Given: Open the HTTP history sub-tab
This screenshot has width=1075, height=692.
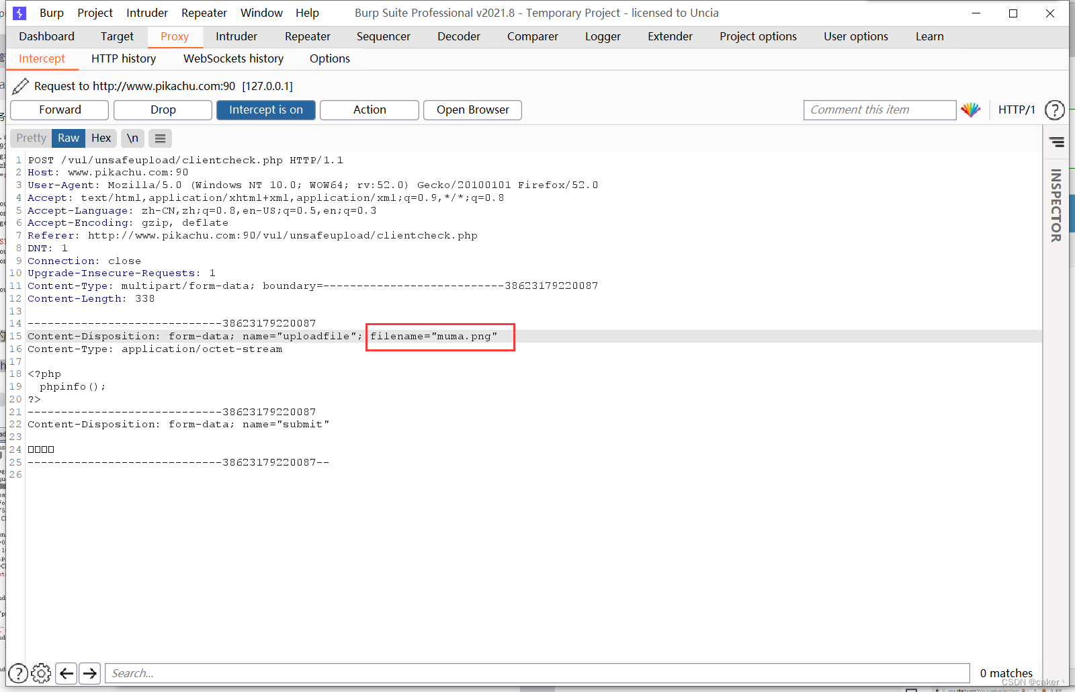Looking at the screenshot, I should pos(124,58).
